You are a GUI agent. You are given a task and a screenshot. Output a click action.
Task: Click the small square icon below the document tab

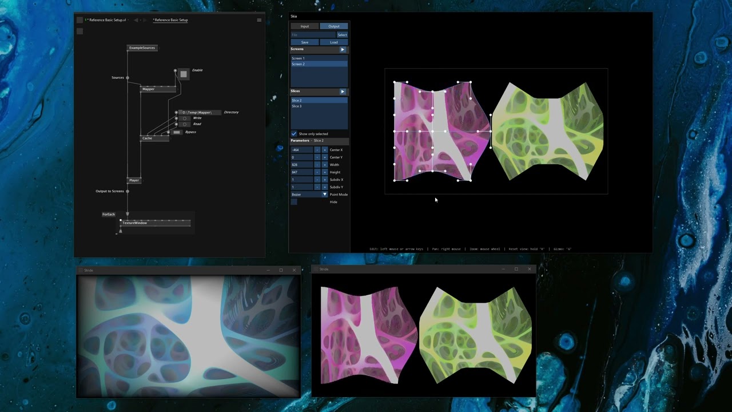79,31
